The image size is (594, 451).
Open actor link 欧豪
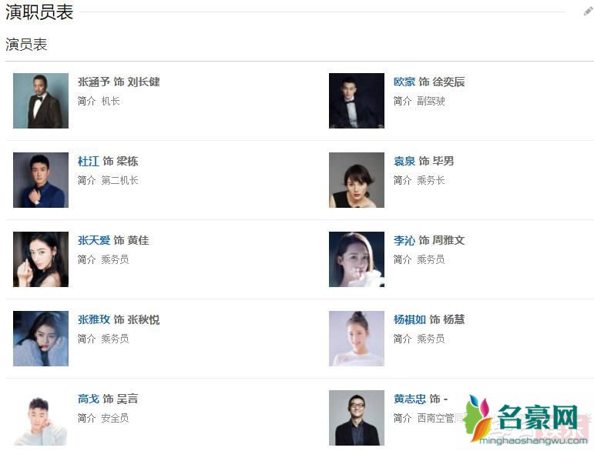click(x=404, y=82)
